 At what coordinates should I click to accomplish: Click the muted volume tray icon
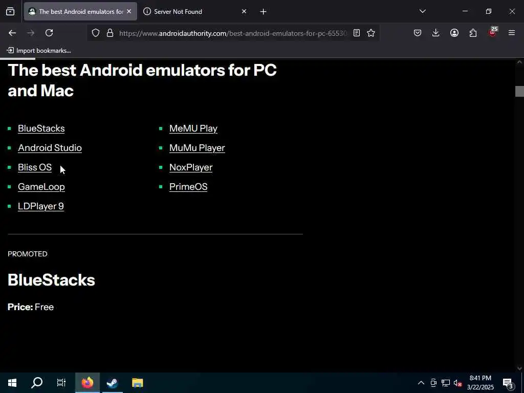click(x=457, y=383)
